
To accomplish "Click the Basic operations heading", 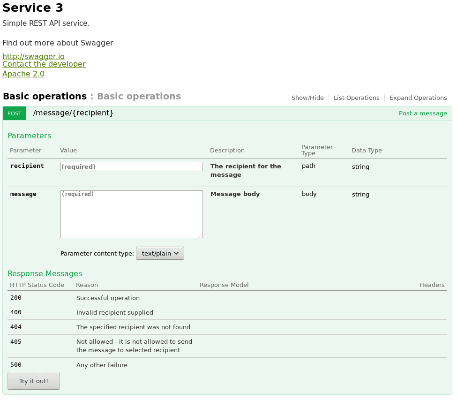I will pyautogui.click(x=45, y=97).
